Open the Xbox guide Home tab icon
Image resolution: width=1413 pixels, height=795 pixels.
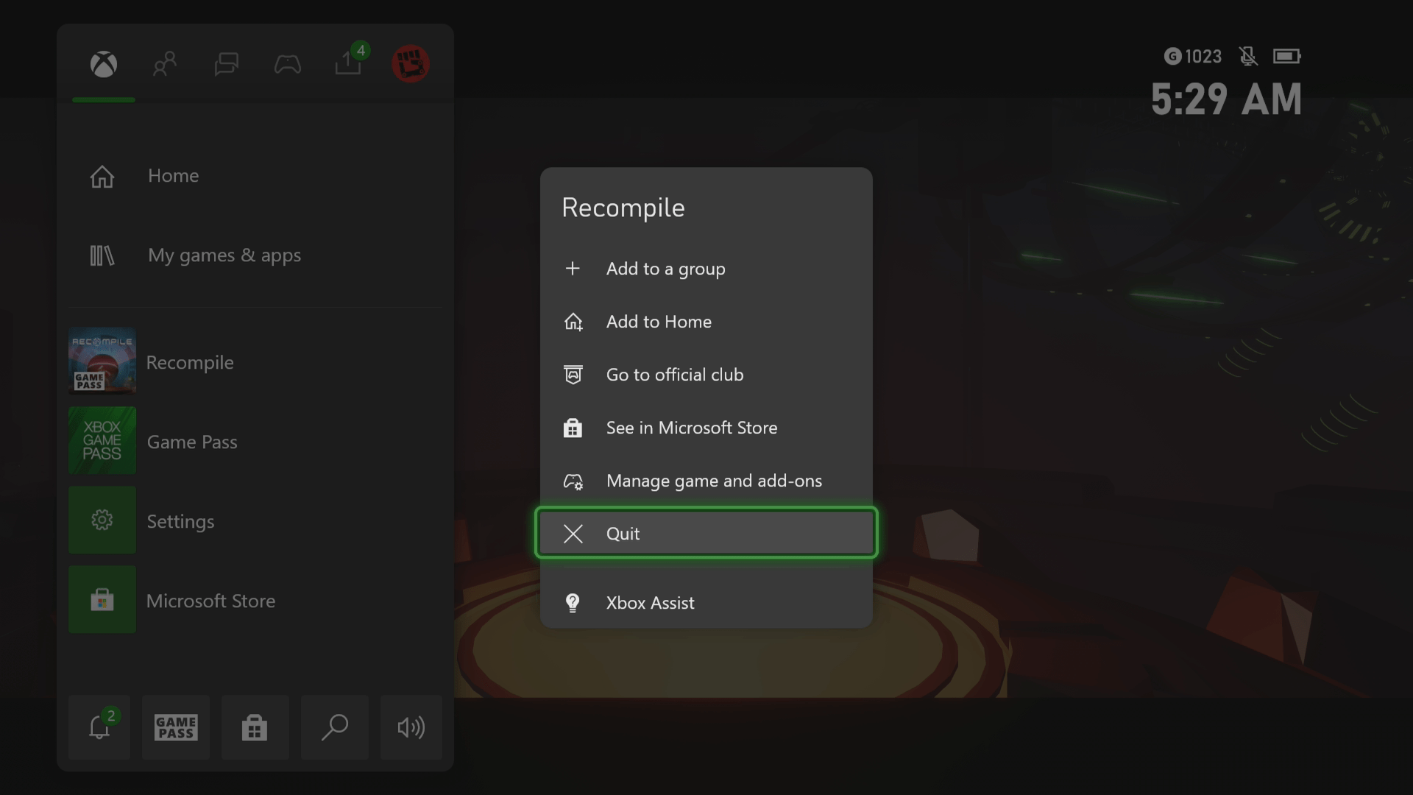103,65
